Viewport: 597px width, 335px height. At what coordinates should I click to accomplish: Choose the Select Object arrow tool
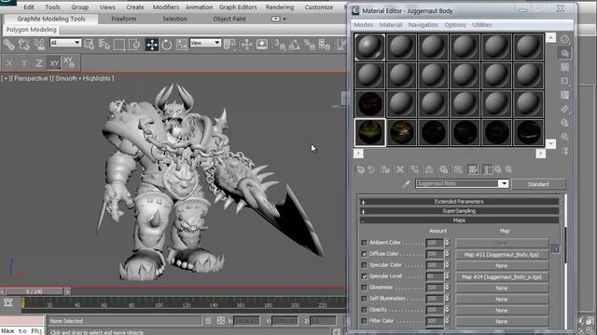tap(90, 45)
